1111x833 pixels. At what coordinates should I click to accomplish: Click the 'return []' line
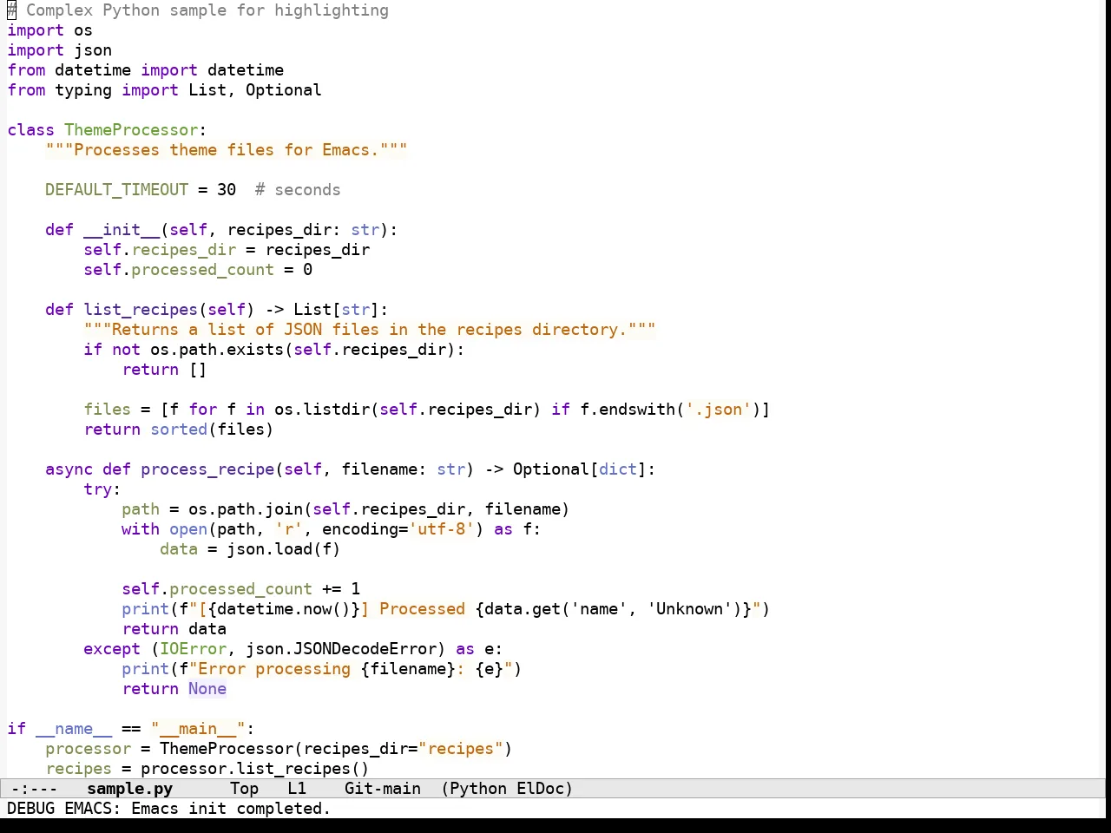coord(164,370)
